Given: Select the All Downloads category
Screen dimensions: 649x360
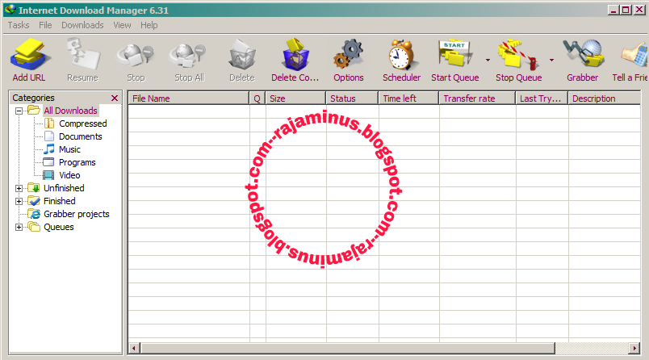Looking at the screenshot, I should (70, 111).
